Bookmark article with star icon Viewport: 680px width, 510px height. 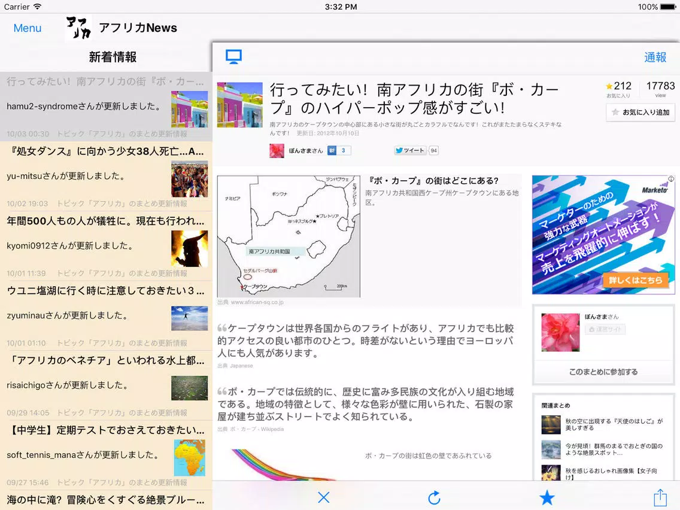pyautogui.click(x=547, y=497)
